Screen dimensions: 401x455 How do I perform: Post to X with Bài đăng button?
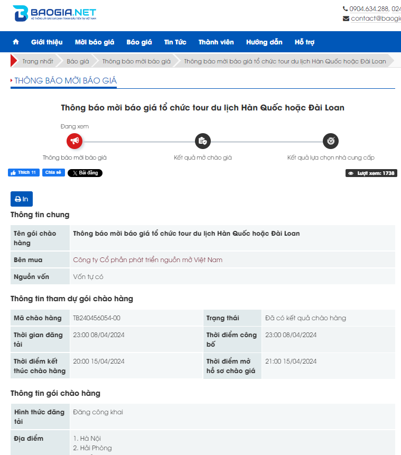[85, 173]
